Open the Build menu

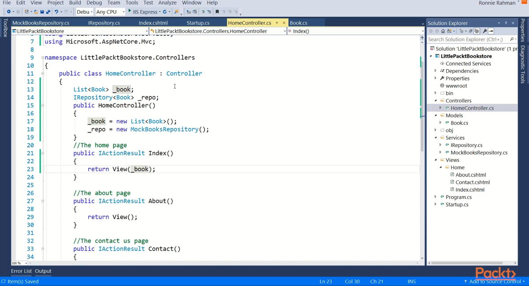75,3
